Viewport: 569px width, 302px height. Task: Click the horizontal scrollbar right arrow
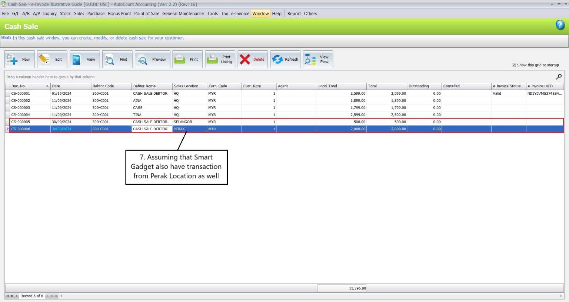(x=562, y=296)
